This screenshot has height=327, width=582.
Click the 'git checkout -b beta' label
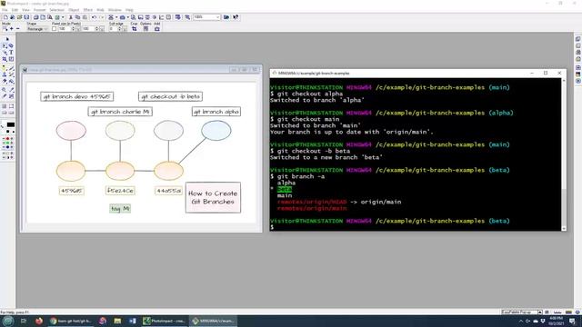tap(170, 96)
